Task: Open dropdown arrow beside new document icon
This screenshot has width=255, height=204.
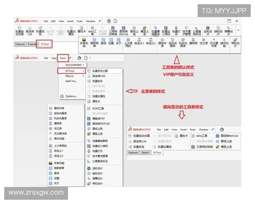Action: click(x=90, y=57)
